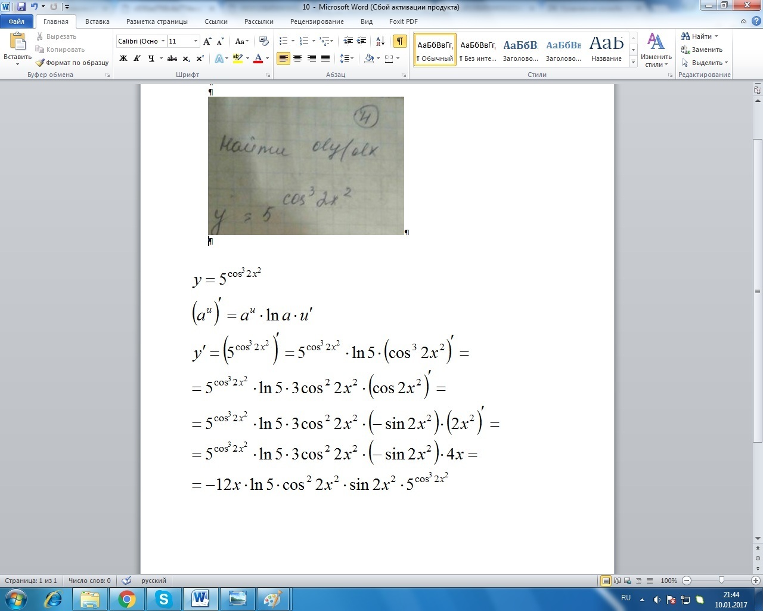763x611 pixels.
Task: Decrease paragraph indent
Action: pos(348,41)
